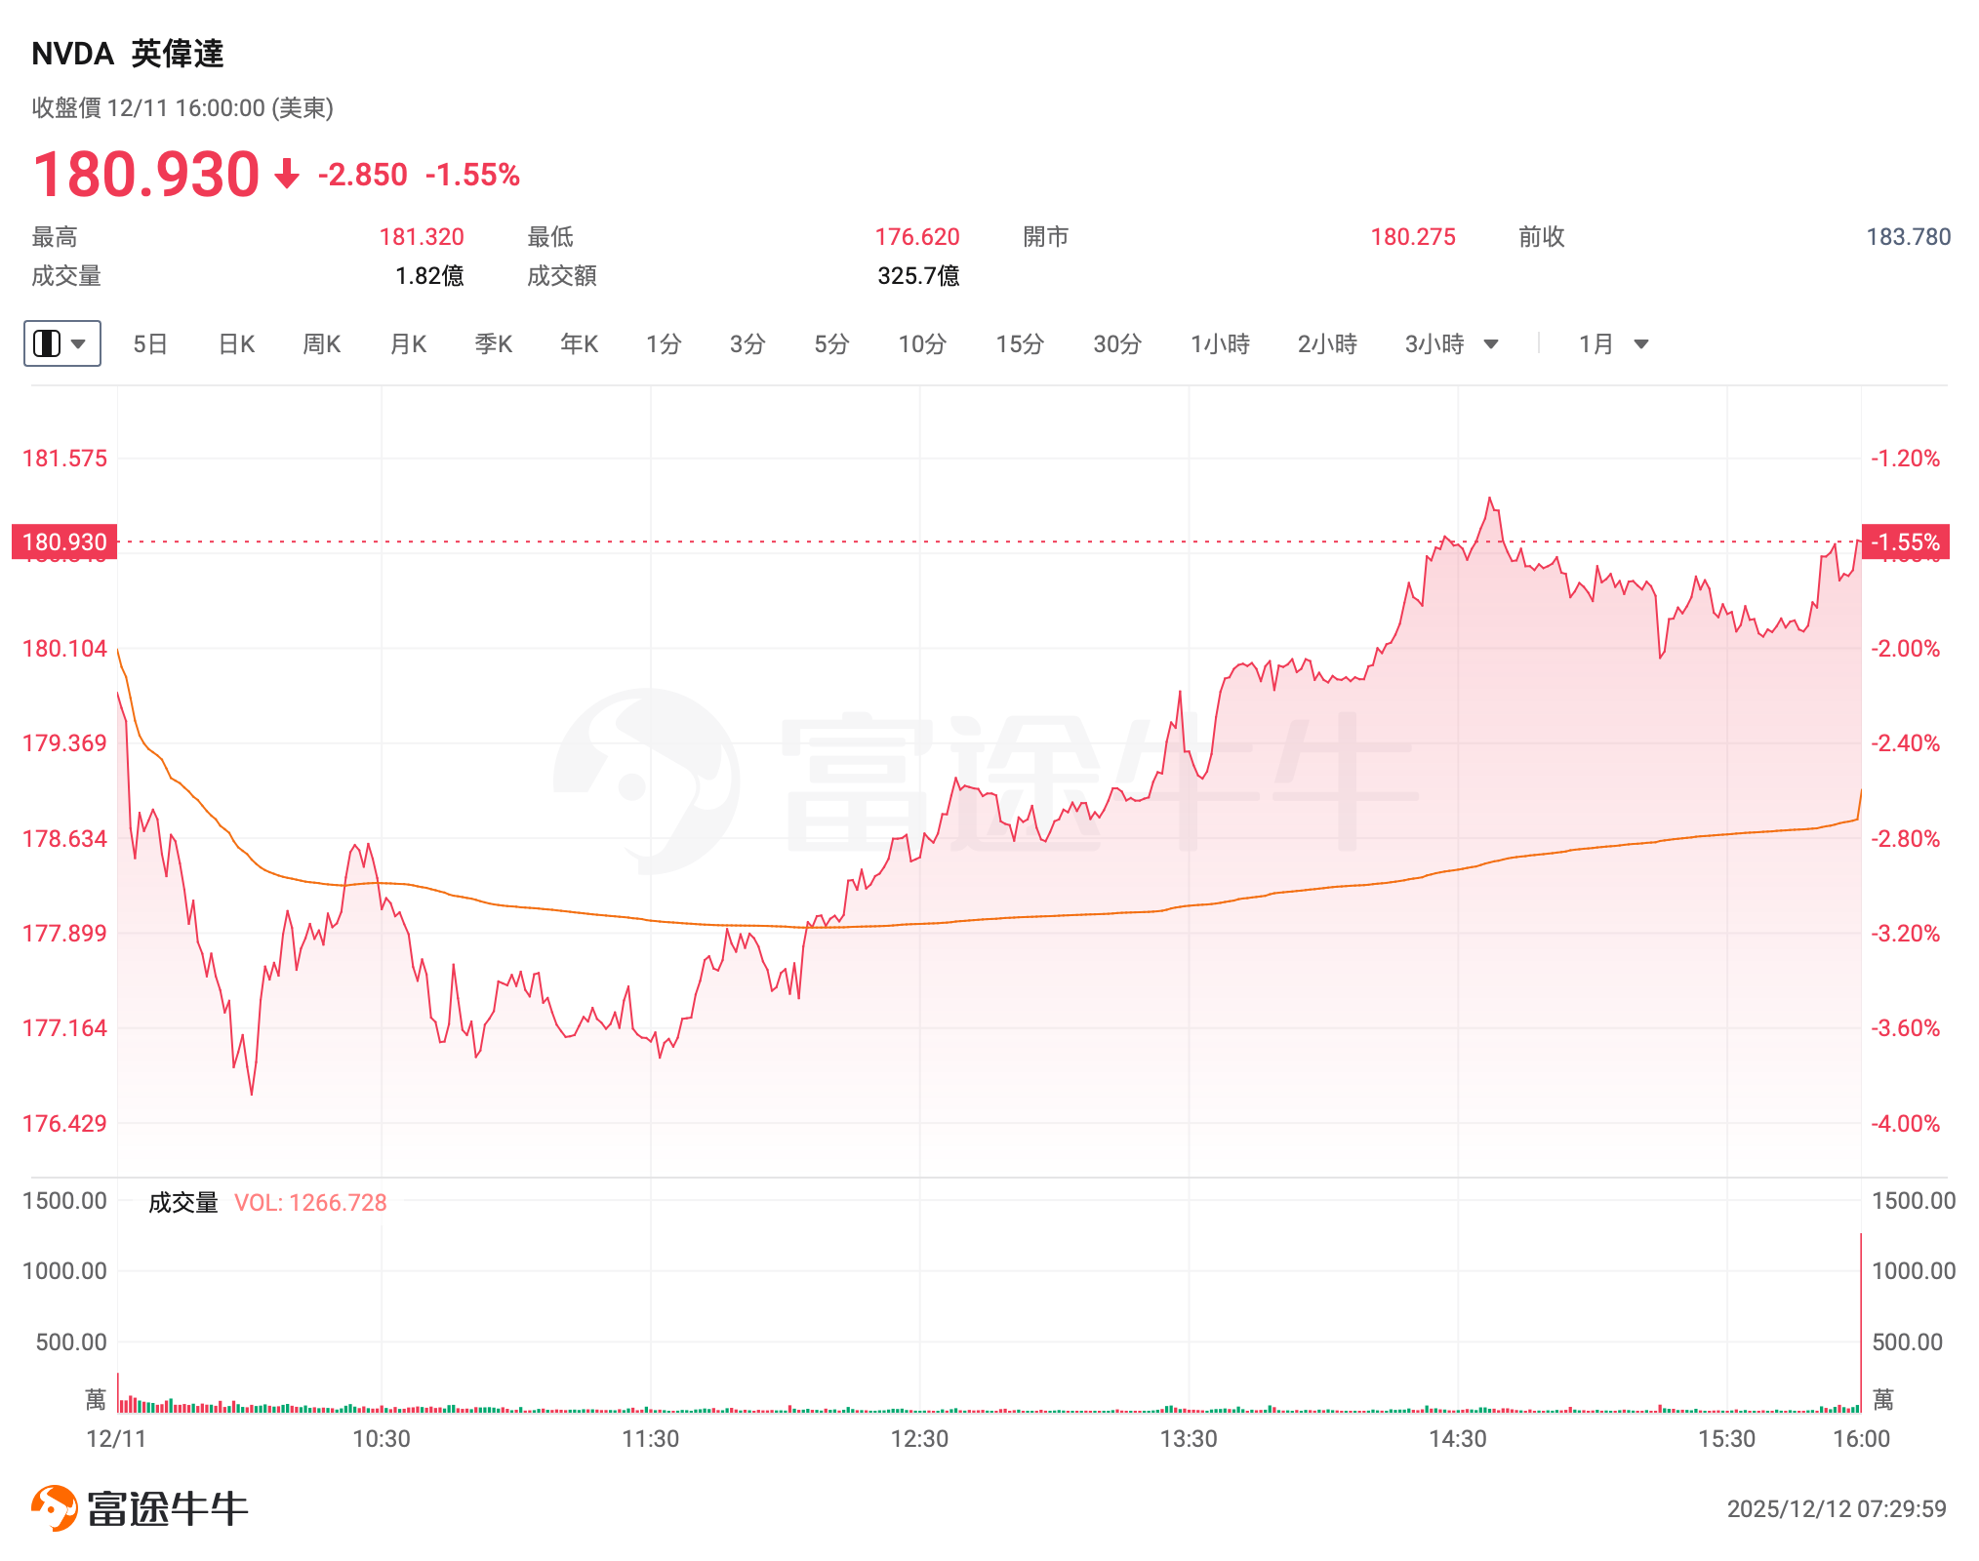Click the red down-arrow price change icon

pos(287,175)
